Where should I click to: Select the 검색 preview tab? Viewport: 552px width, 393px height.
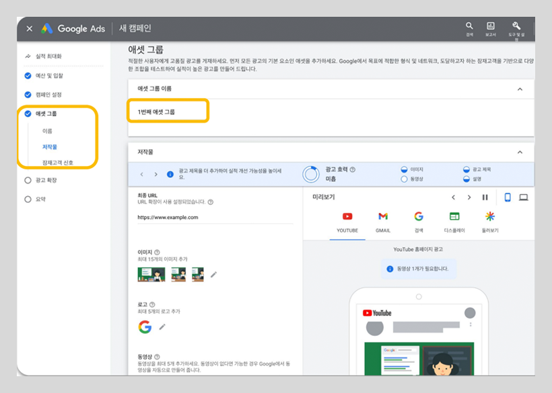(x=419, y=222)
